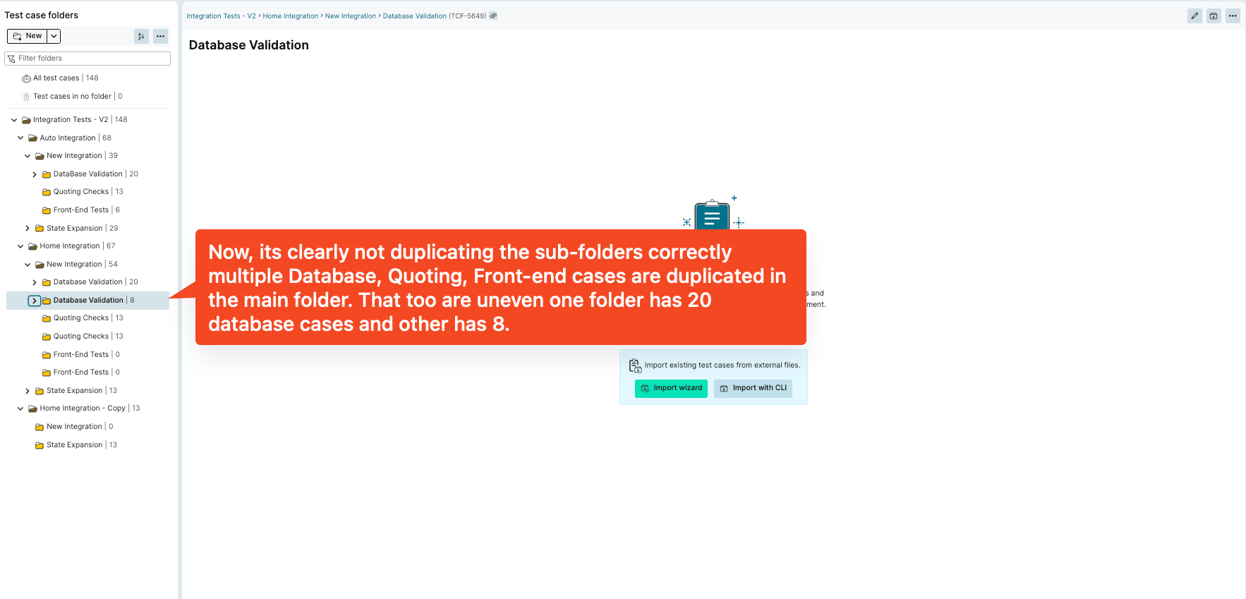Screen dimensions: 1246x599
Task: Click the New folder button
Action: (x=28, y=36)
